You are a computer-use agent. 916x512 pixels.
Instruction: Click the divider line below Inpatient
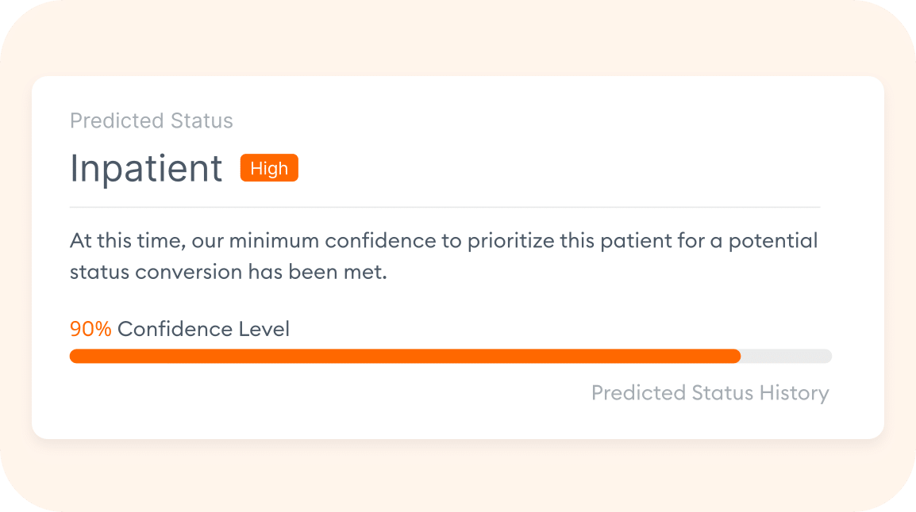point(445,202)
